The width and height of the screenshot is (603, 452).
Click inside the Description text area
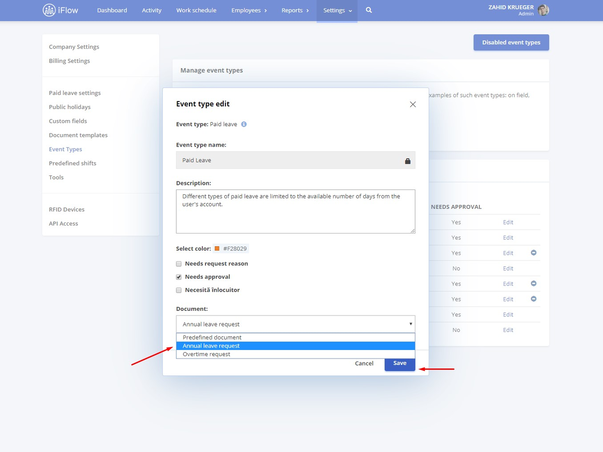click(x=295, y=211)
